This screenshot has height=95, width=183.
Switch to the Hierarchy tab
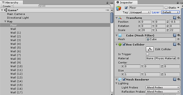coord(11,3)
